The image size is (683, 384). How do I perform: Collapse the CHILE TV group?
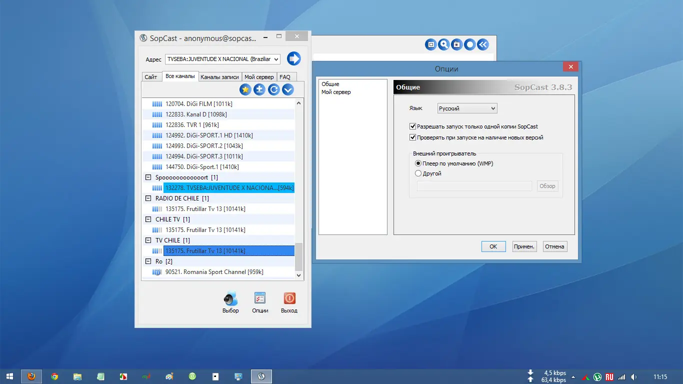click(x=148, y=219)
